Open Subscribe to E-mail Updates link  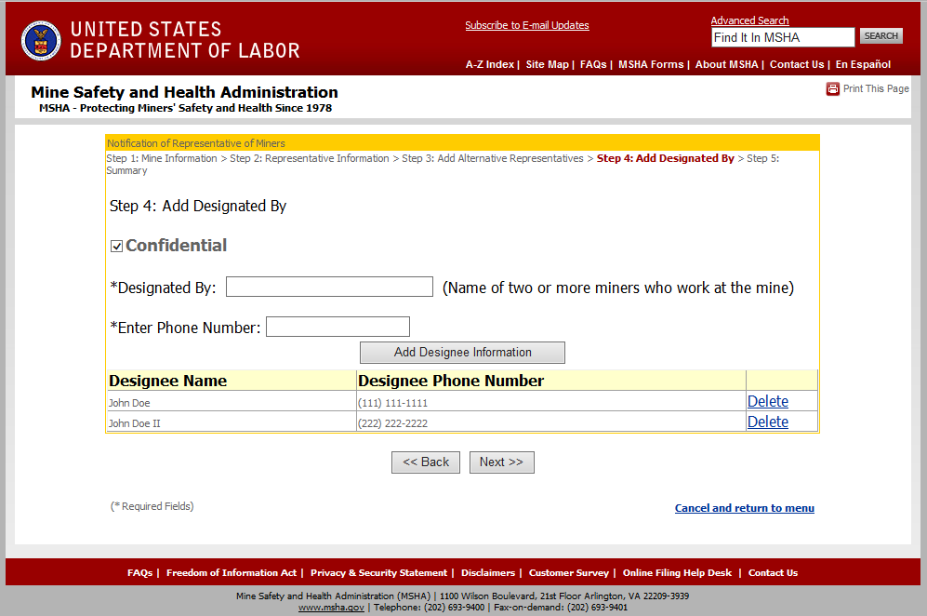tap(527, 25)
